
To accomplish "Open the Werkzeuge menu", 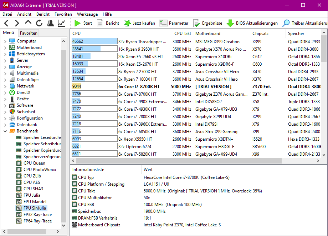I will 87,14.
